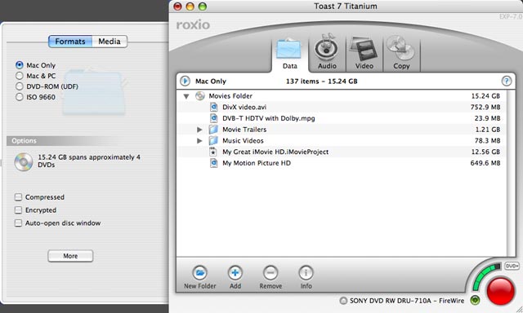This screenshot has height=313, width=523.
Task: Choose the Mac & PC format option
Action: [x=20, y=76]
